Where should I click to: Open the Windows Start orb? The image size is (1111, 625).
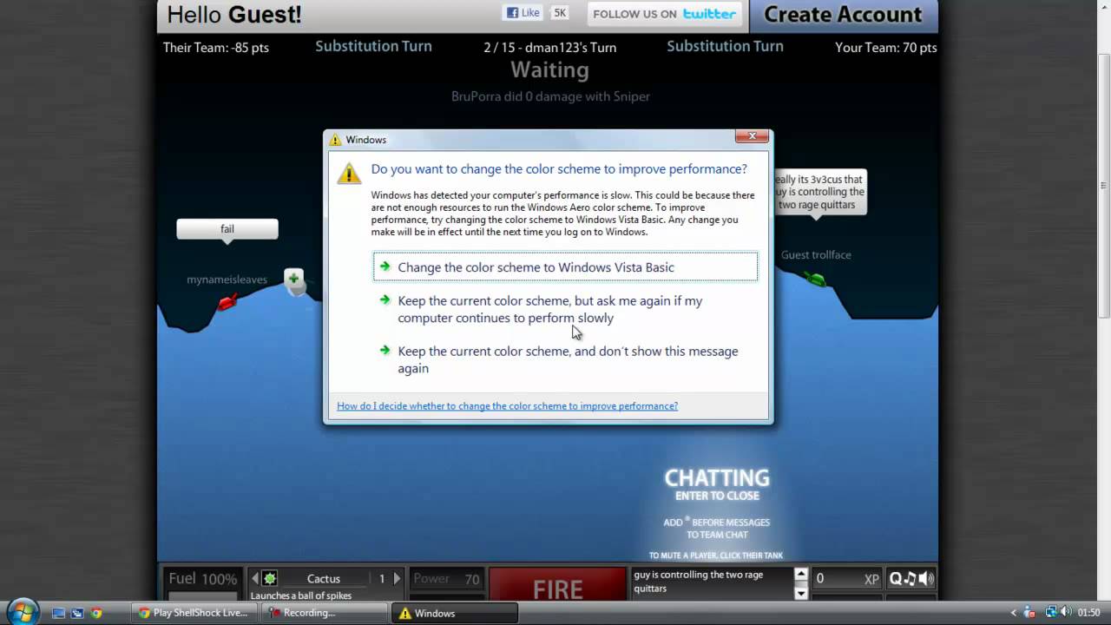coord(22,612)
